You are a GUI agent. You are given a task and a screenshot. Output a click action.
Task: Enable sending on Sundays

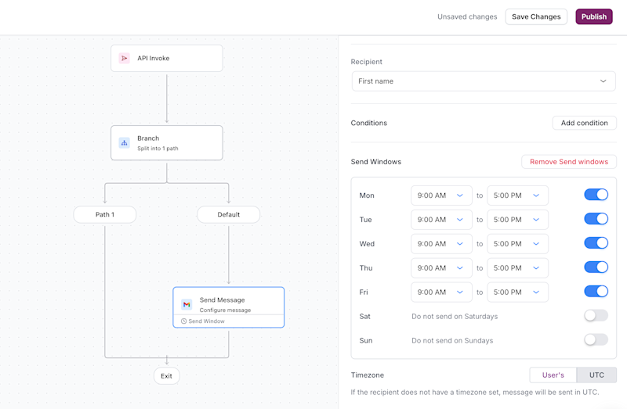pyautogui.click(x=596, y=340)
